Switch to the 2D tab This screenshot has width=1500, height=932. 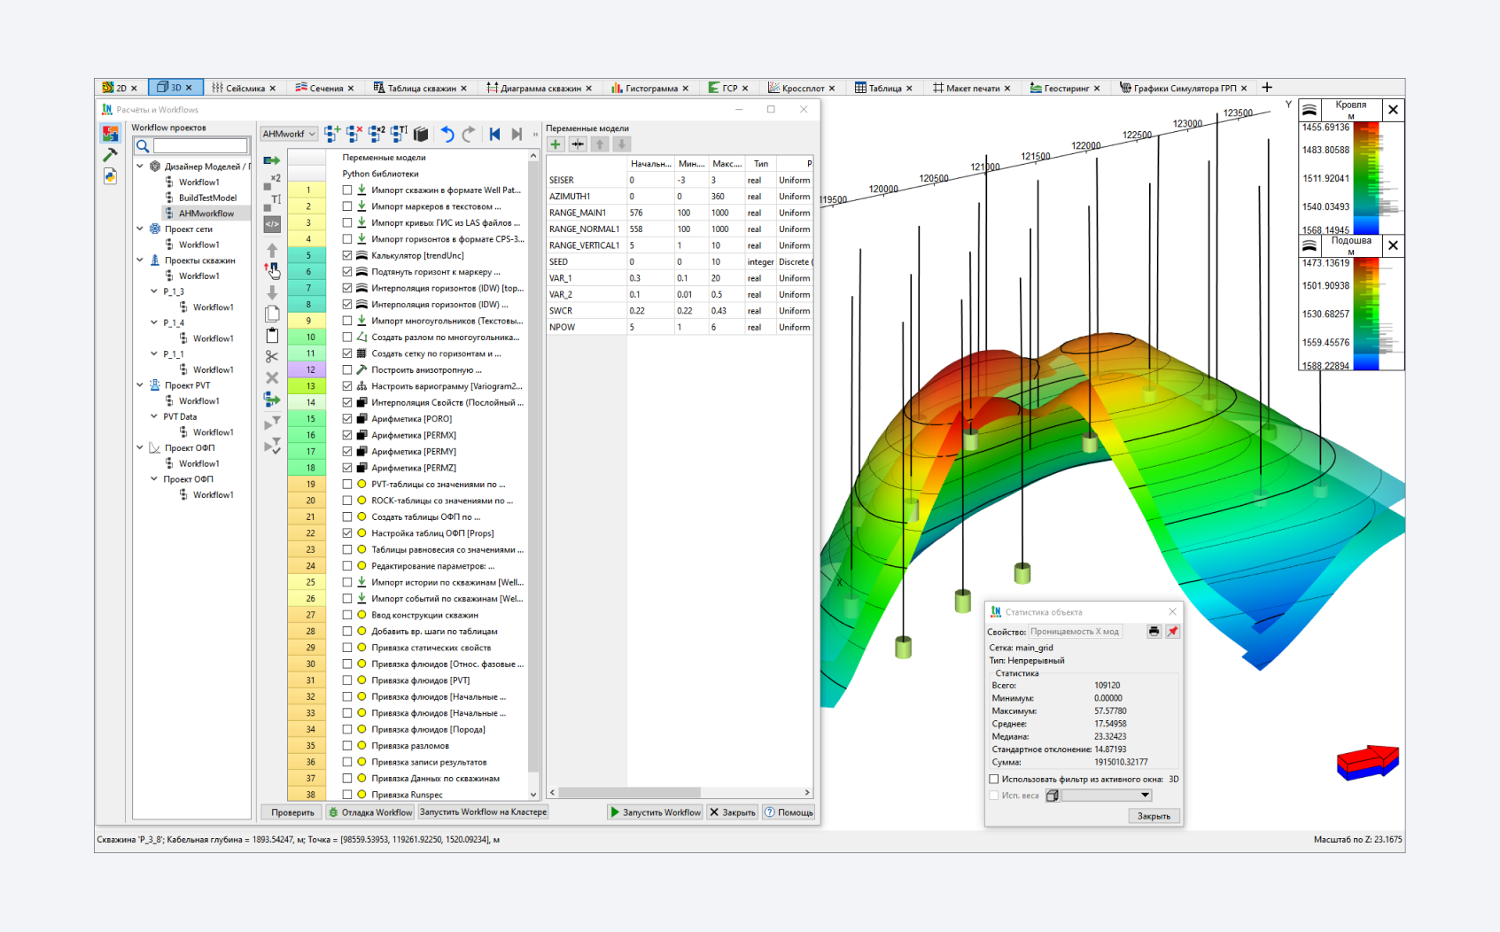(120, 88)
